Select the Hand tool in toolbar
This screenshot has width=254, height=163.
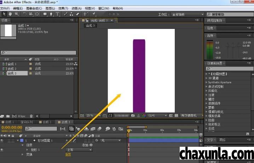pos(10,14)
